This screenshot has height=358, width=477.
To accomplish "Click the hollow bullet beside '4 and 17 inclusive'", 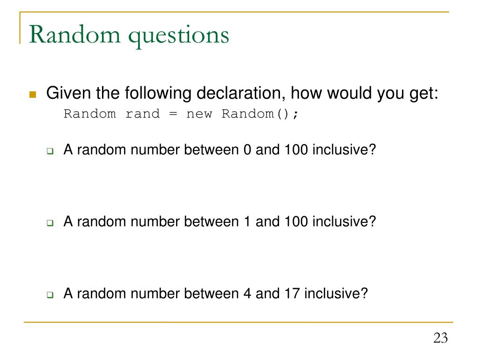I will [x=50, y=295].
